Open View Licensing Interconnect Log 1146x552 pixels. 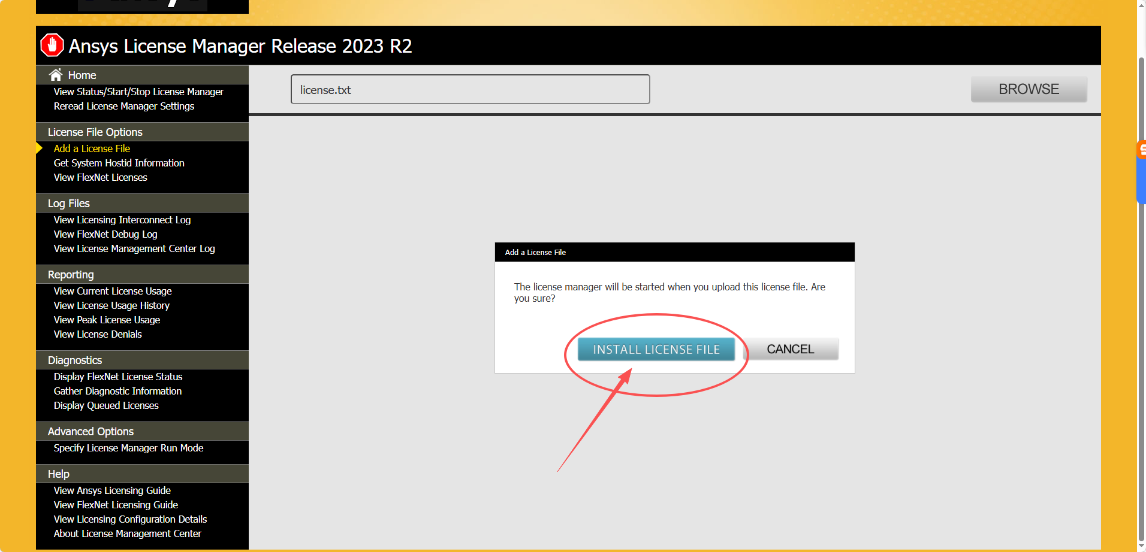pos(122,220)
